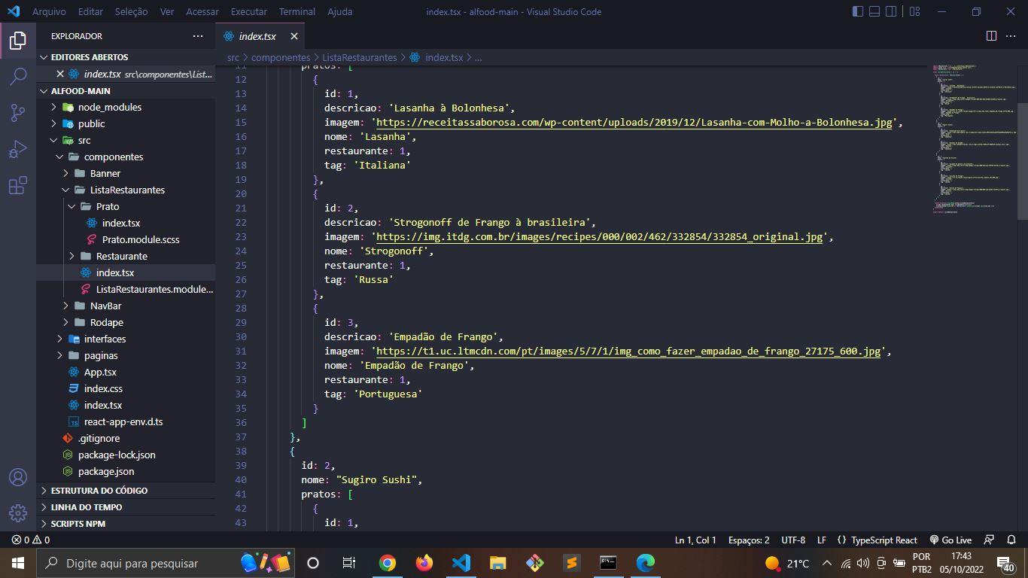Expand the node_modules folder

click(110, 107)
